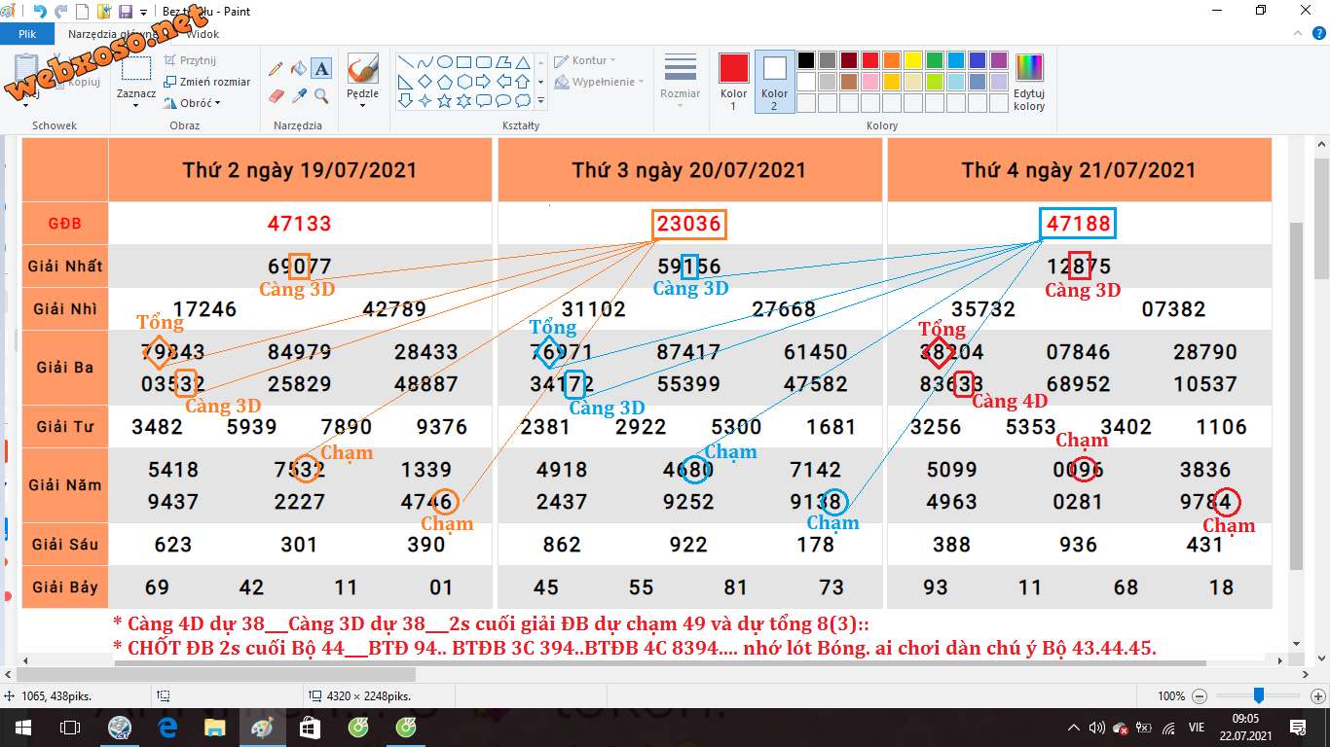Viewport: 1330px width, 747px height.
Task: Pick the yellow color swatch
Action: tap(912, 60)
